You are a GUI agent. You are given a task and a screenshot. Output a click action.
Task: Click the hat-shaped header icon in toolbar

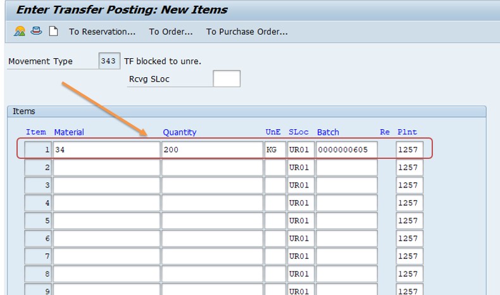click(x=37, y=31)
